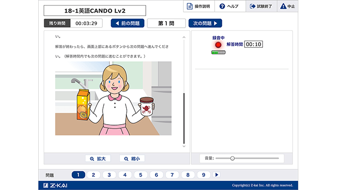Advance with the 次の問題 button
337x190 pixels.
tap(205, 23)
